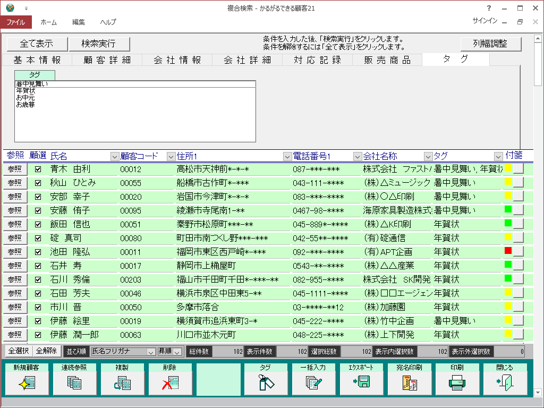The width and height of the screenshot is (544, 408).
Task: Click the 全解除 button
Action: (47, 351)
